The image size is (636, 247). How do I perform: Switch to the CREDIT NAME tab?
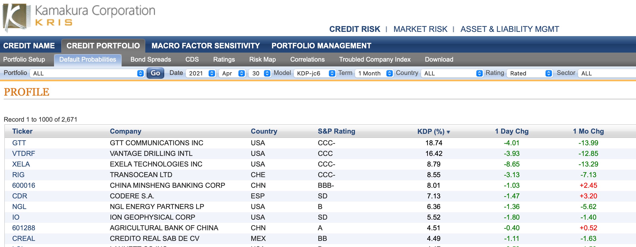[x=29, y=46]
